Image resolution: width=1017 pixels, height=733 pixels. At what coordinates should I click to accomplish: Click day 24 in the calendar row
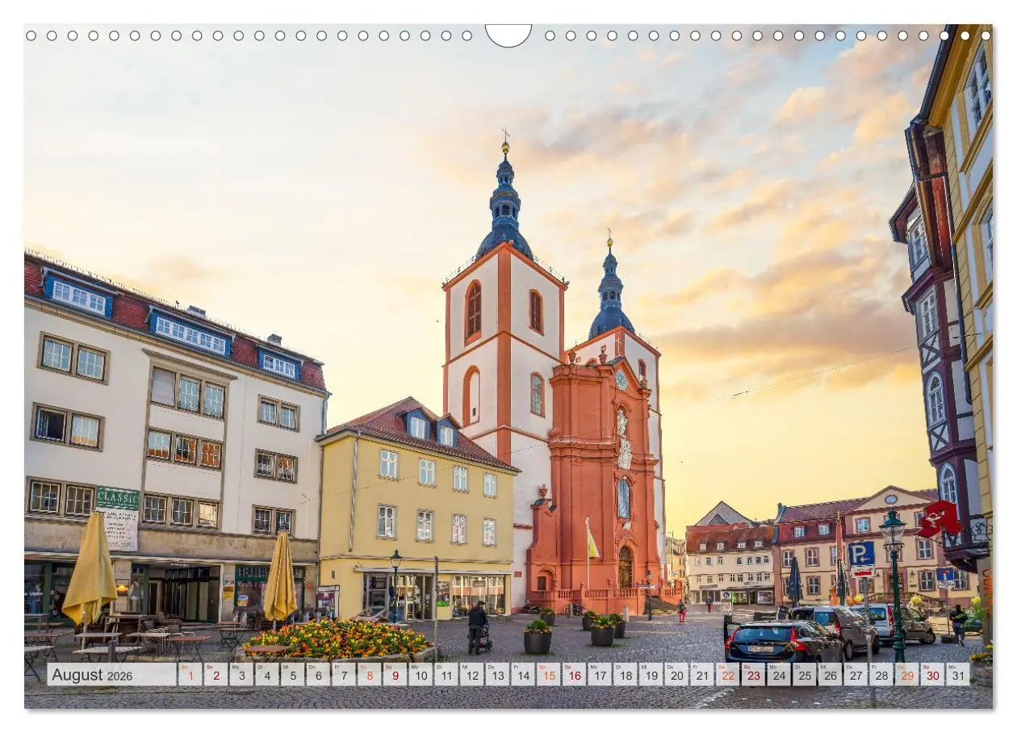pyautogui.click(x=779, y=675)
